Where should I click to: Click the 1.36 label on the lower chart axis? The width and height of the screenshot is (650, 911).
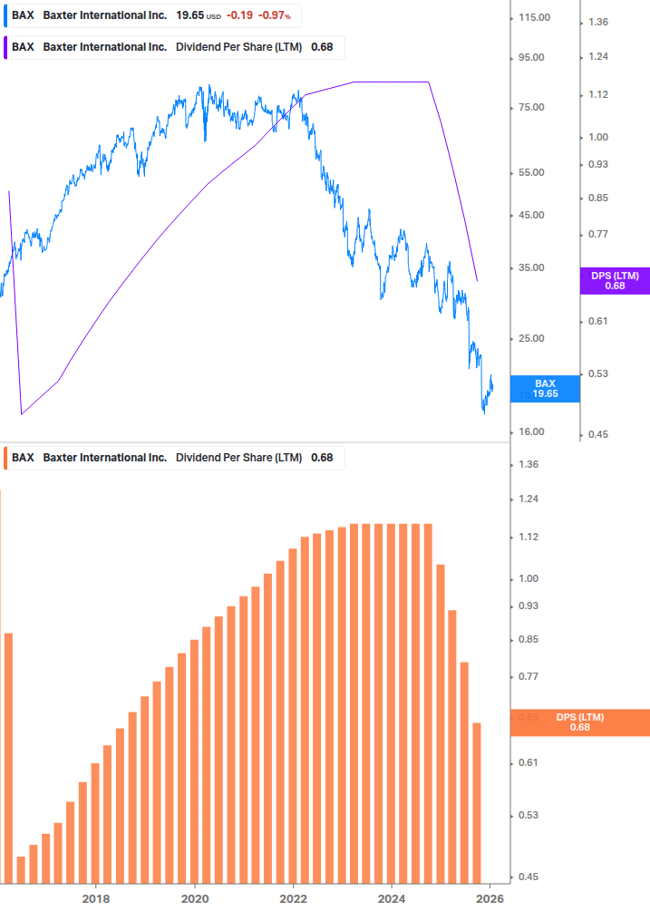(x=529, y=464)
